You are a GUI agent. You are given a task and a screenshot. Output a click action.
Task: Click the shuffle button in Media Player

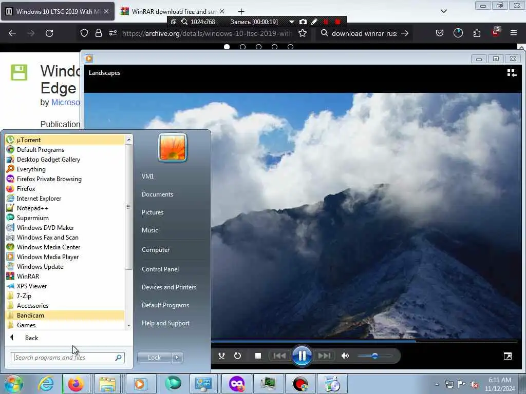tap(221, 356)
